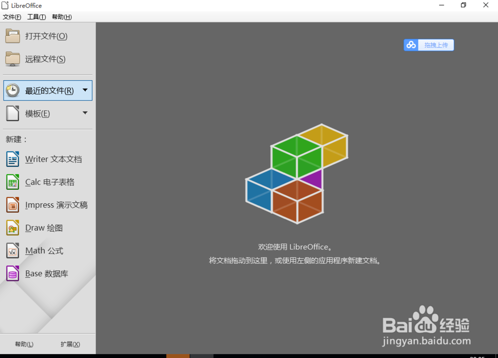Image resolution: width=498 pixels, height=358 pixels.
Task: Expand the 最近的文件 dropdown arrow
Action: (x=85, y=90)
